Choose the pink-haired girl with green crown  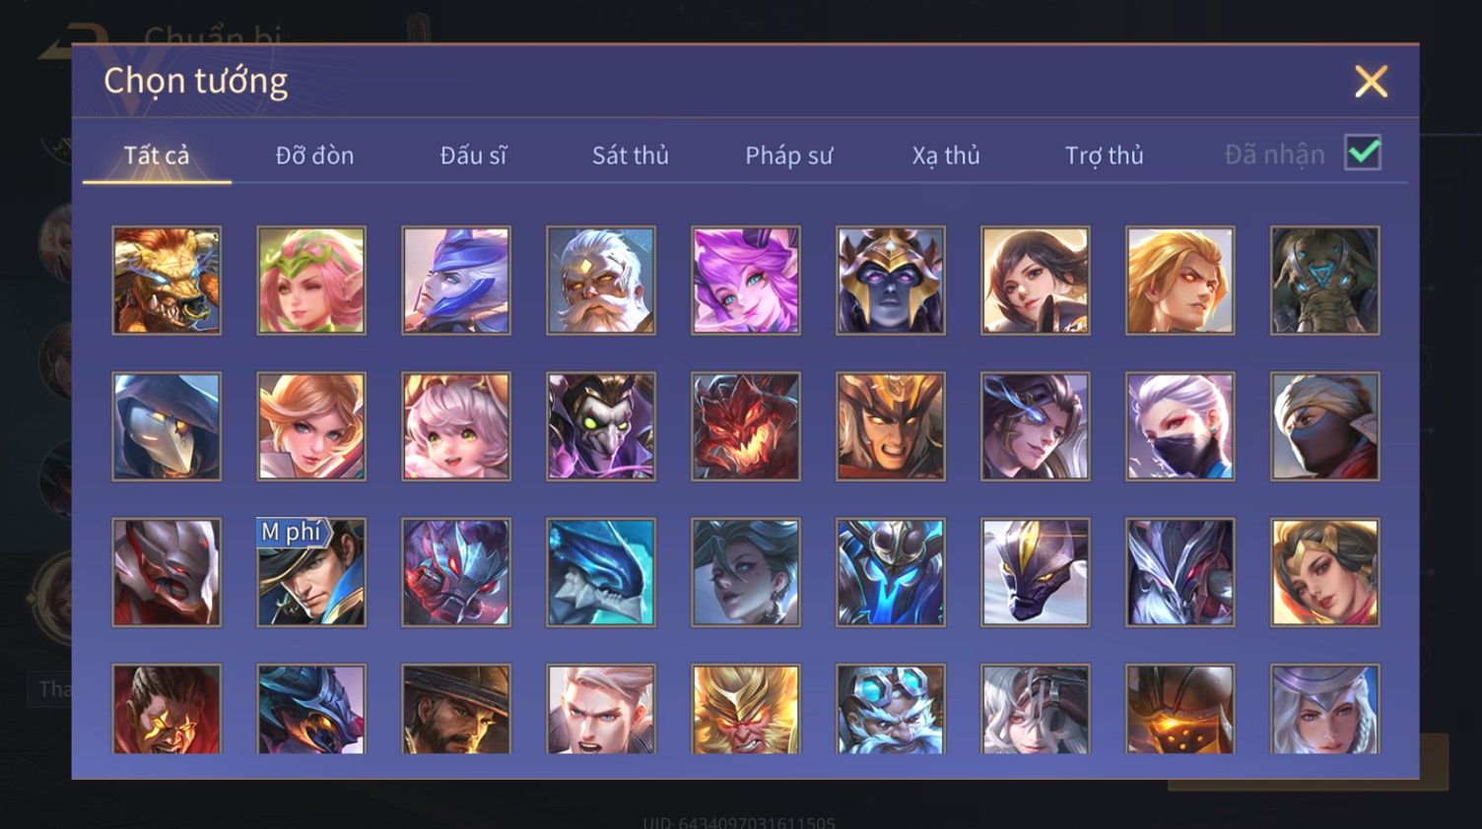(311, 281)
